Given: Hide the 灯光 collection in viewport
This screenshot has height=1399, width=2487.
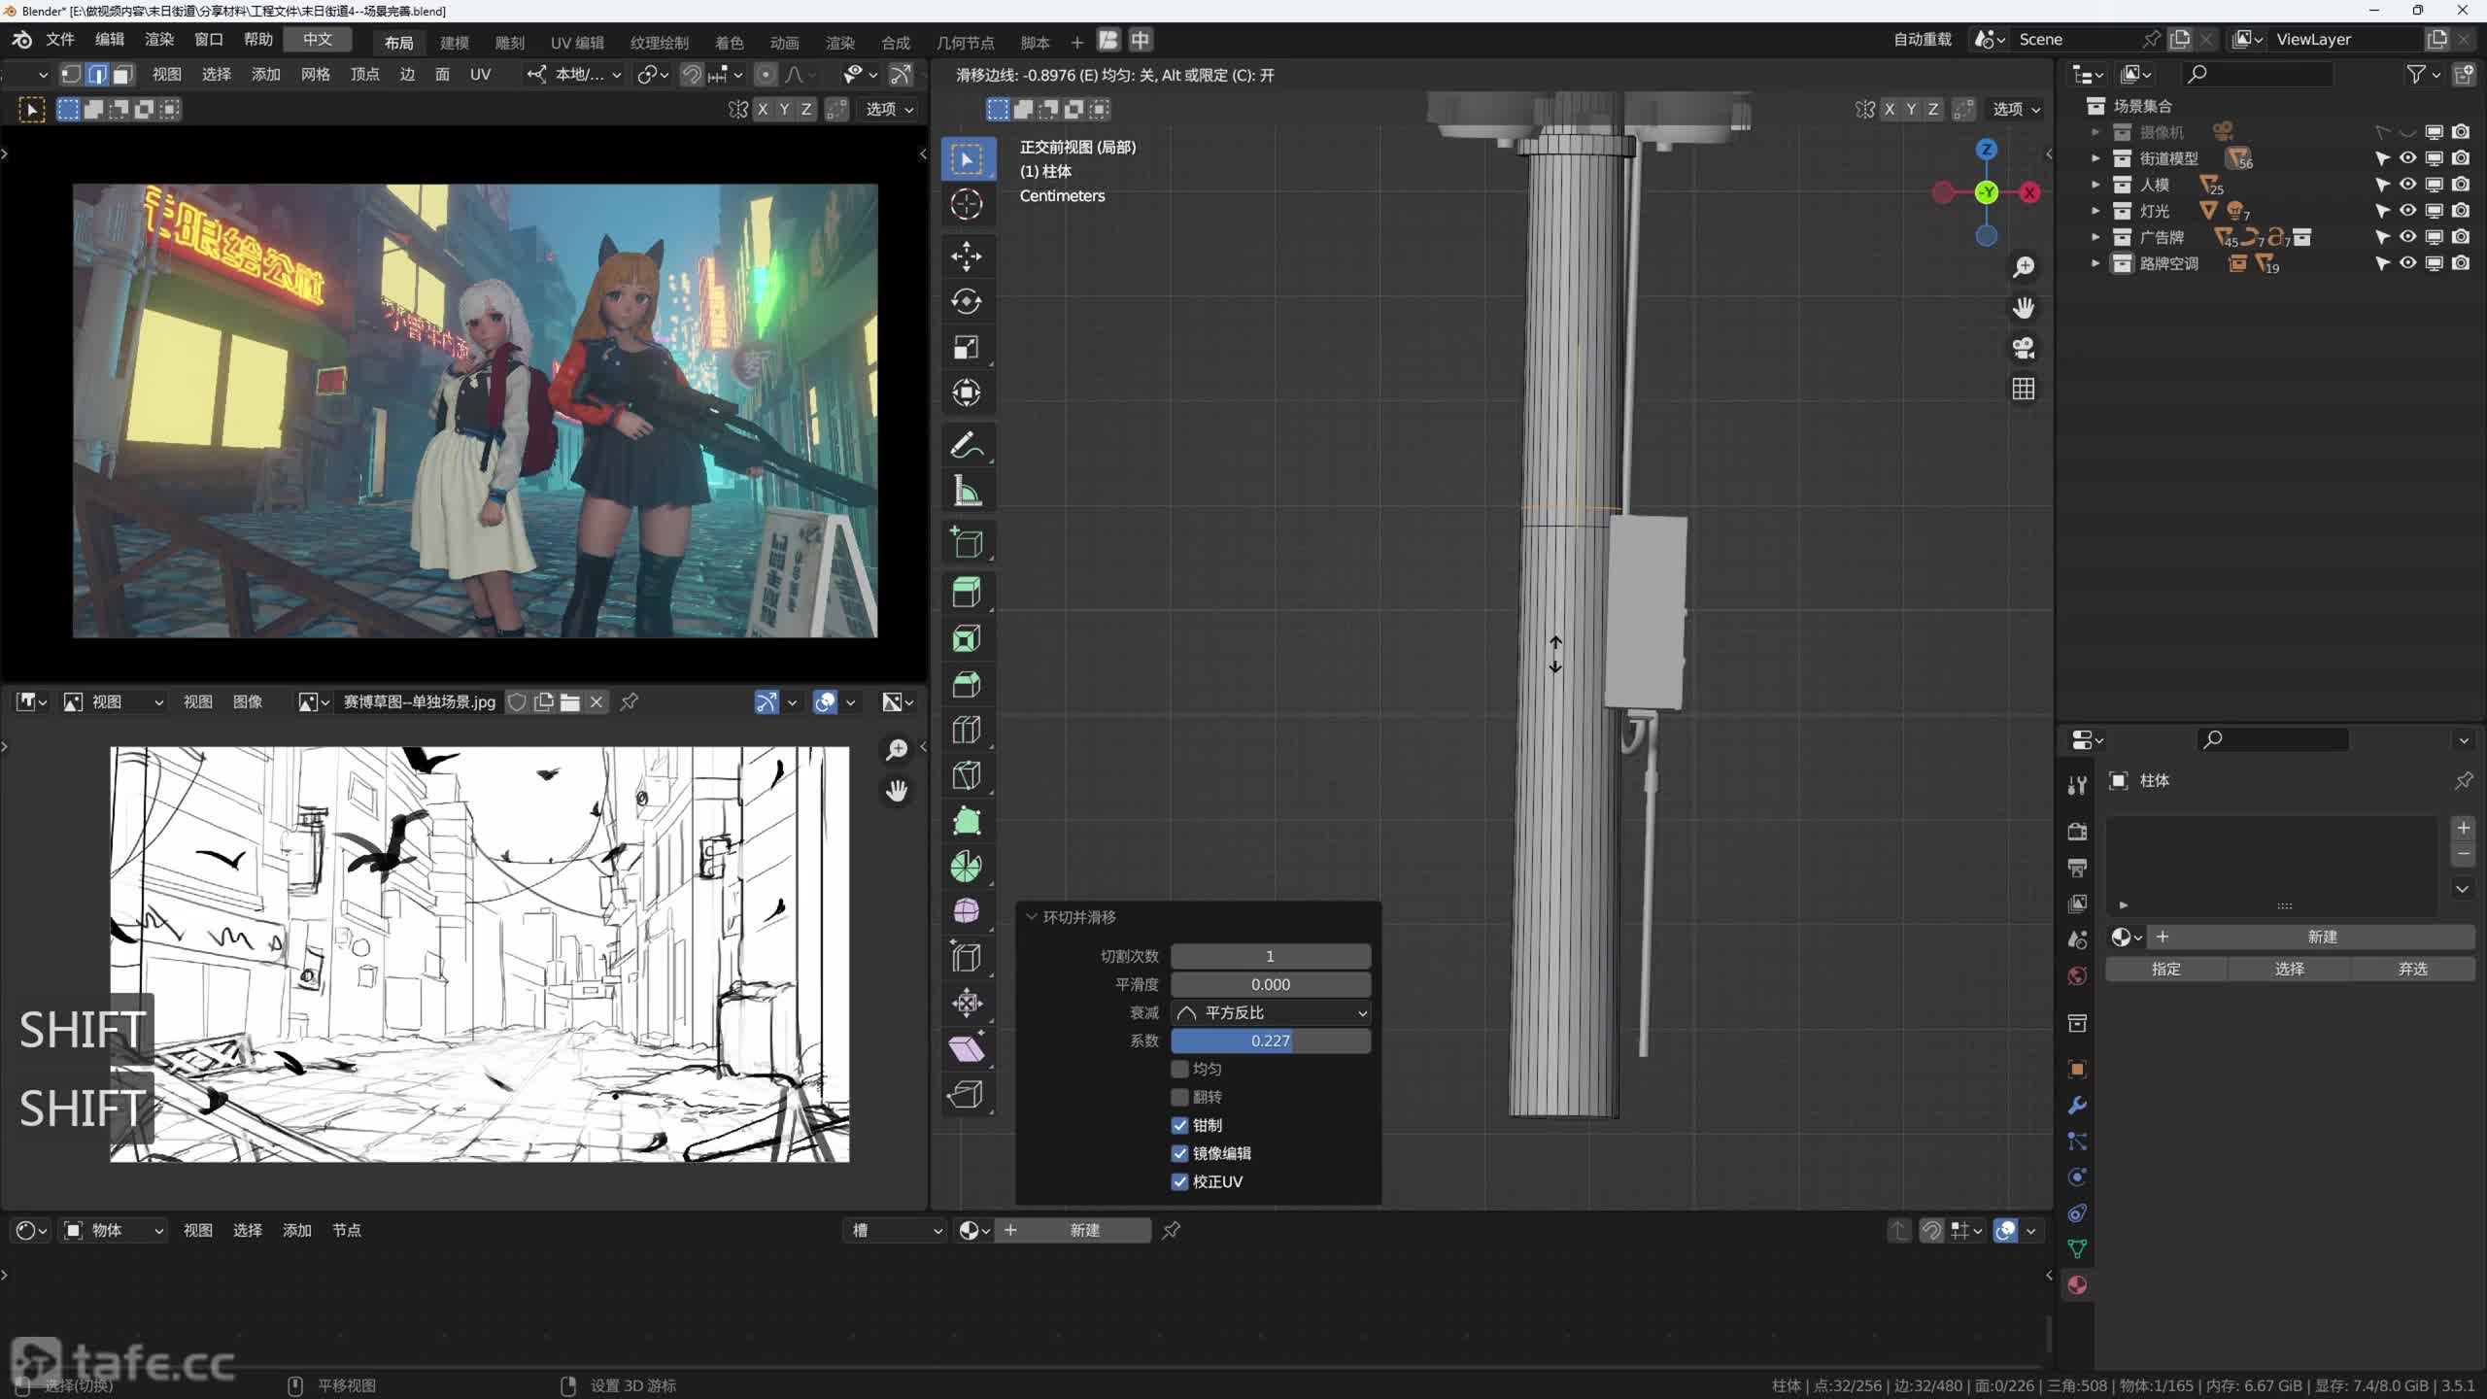Looking at the screenshot, I should click(x=2407, y=211).
